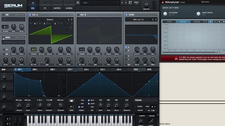Open the LFO shape folder icon

coord(71,101)
